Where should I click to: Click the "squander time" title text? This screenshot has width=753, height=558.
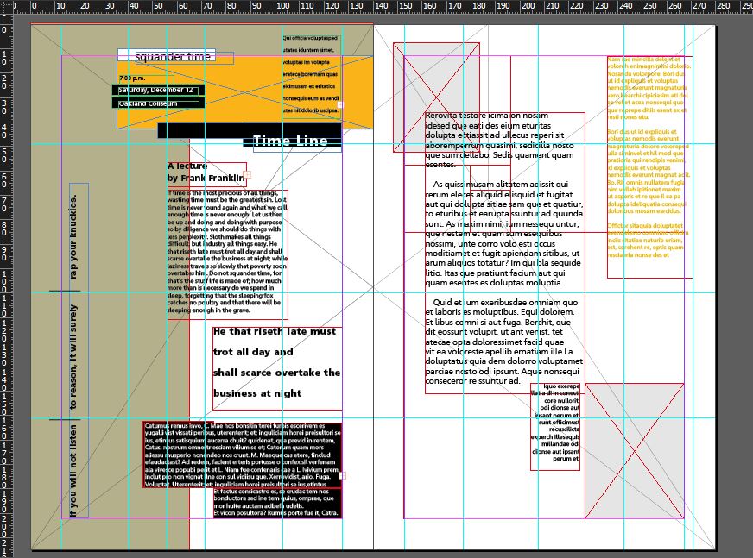tap(173, 57)
